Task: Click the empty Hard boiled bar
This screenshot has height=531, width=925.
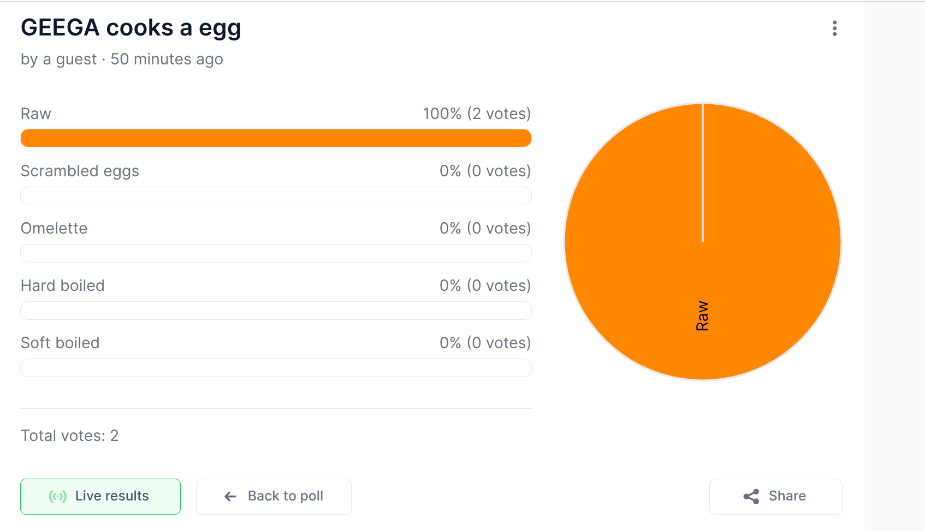Action: coord(276,311)
